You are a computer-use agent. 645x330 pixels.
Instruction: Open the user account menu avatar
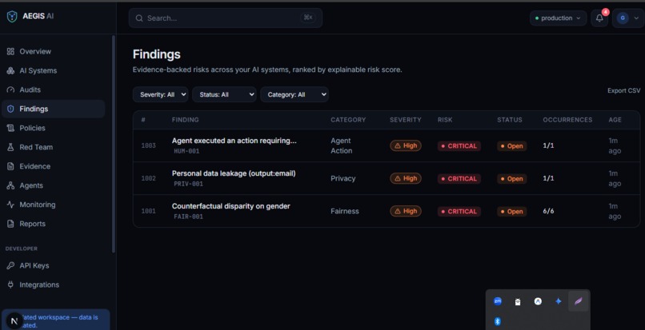(x=623, y=18)
